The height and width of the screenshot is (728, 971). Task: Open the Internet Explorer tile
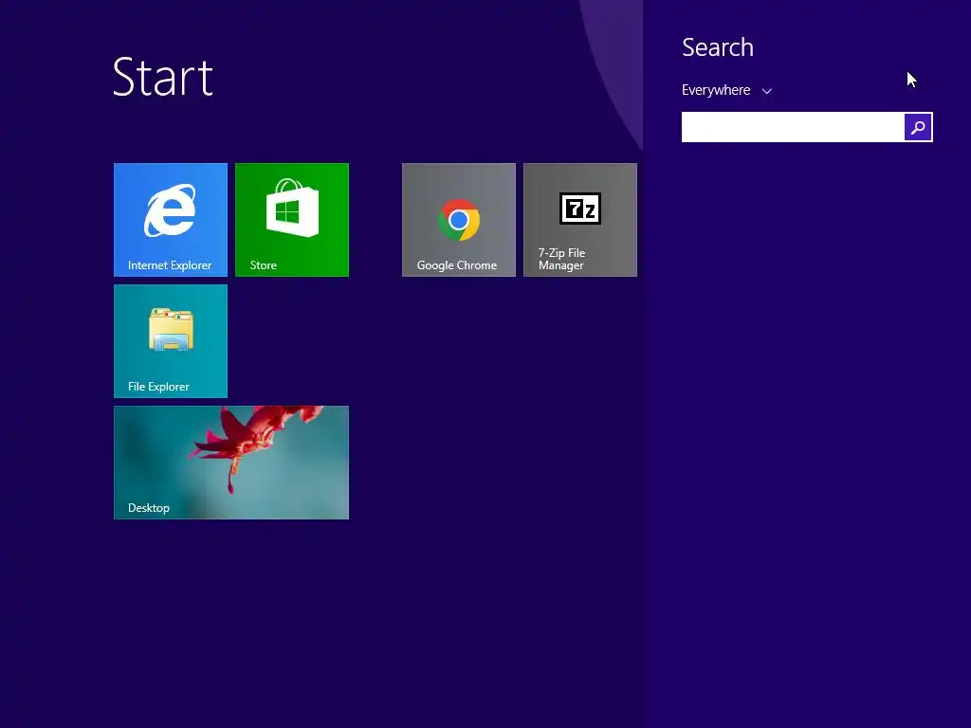click(x=171, y=220)
